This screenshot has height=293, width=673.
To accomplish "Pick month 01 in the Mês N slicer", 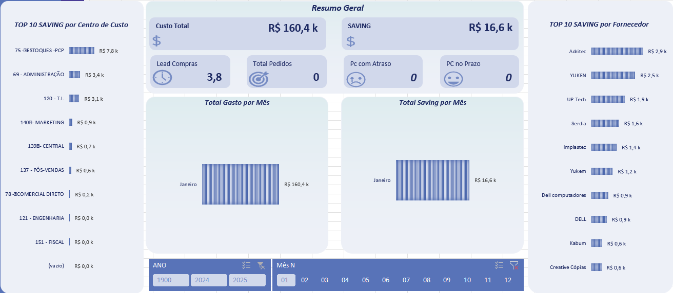I will click(x=286, y=280).
